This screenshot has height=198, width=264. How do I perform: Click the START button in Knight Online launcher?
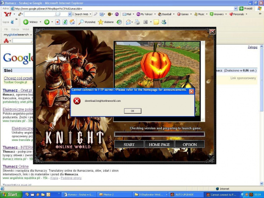[129, 144]
